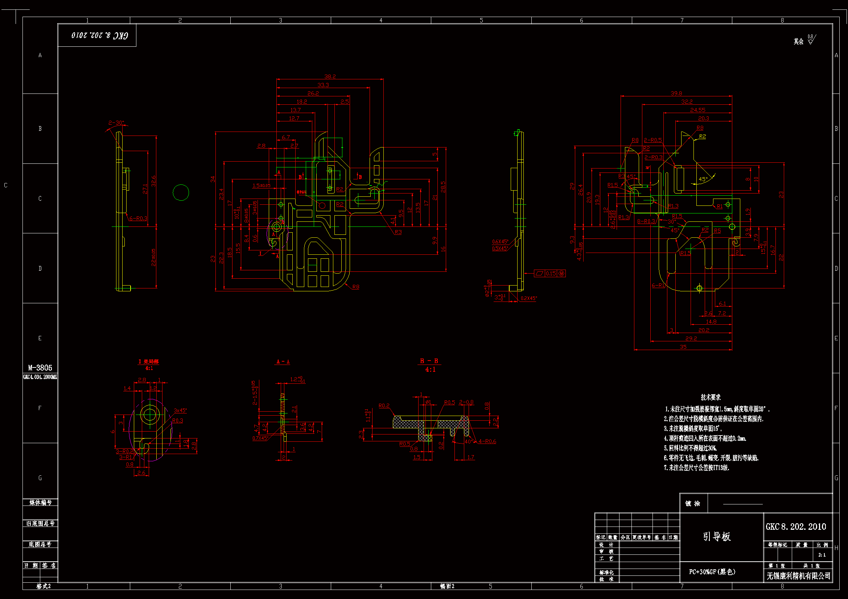The height and width of the screenshot is (599, 848).
Task: Select the green circle near left view
Action: (x=181, y=192)
